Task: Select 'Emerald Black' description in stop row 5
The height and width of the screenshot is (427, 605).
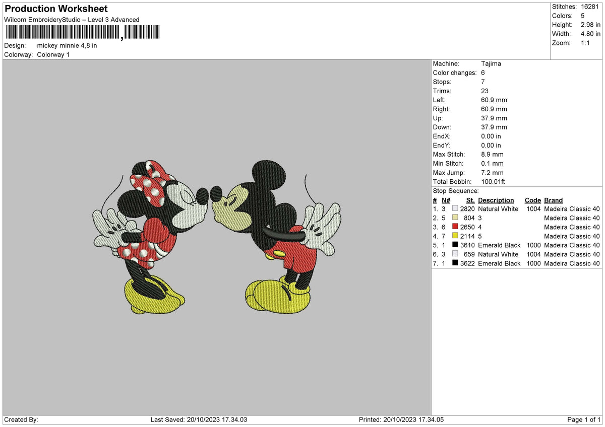Action: pyautogui.click(x=499, y=245)
